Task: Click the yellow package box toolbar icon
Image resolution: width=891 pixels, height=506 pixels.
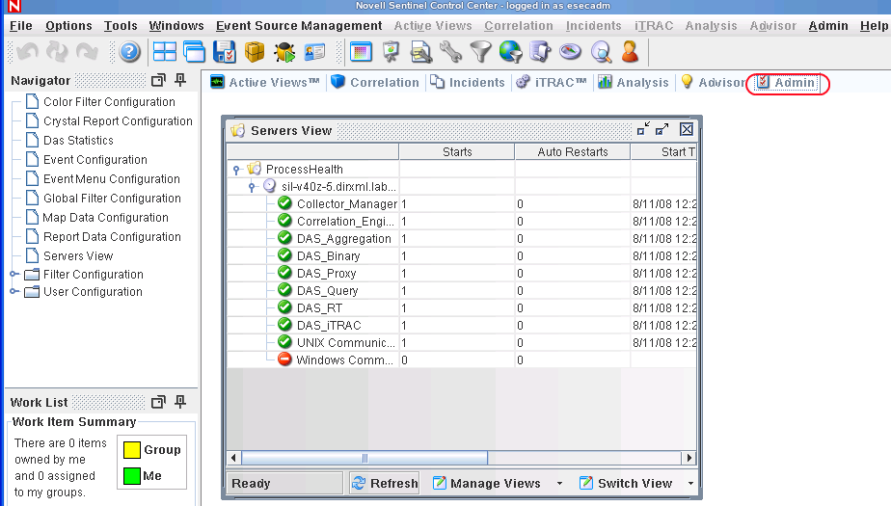Action: pyautogui.click(x=255, y=52)
